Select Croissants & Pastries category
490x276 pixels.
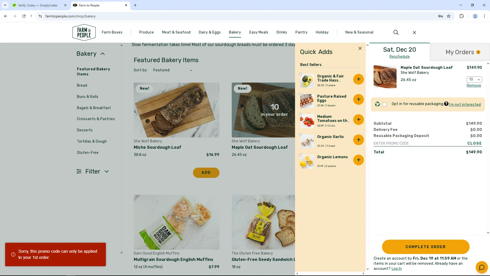pos(96,119)
